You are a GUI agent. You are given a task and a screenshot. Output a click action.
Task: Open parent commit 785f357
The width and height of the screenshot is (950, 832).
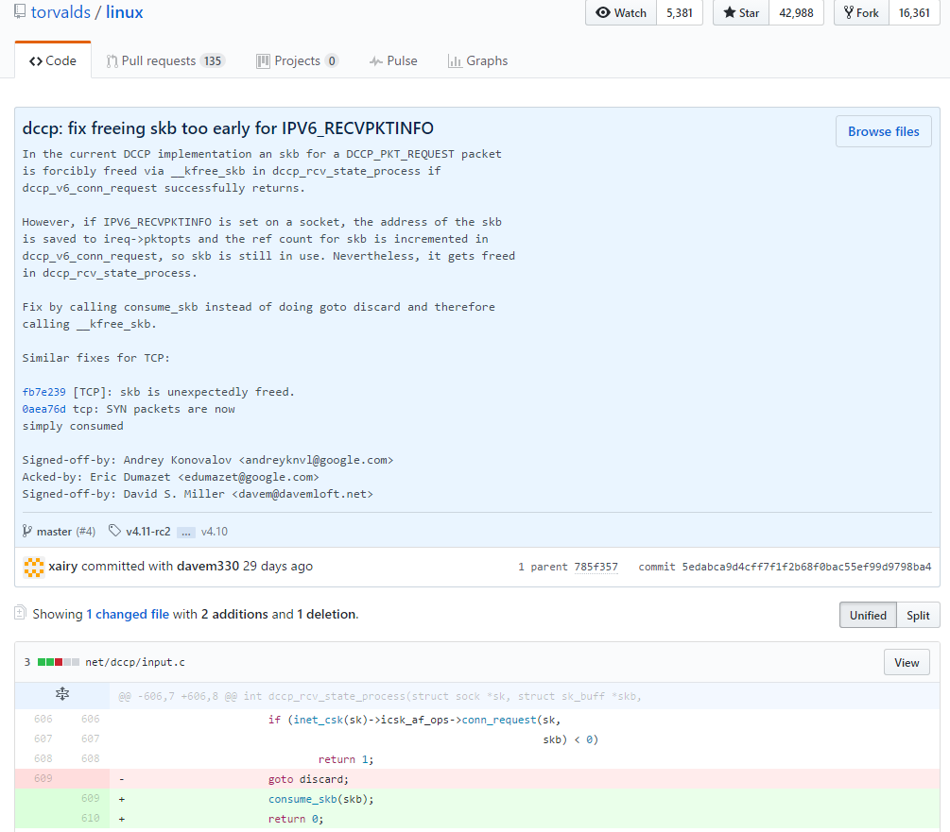tap(596, 567)
